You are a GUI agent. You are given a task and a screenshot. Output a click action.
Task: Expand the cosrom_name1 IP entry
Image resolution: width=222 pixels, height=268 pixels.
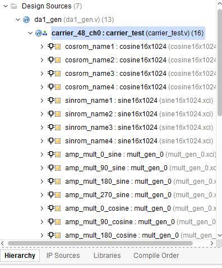coord(42,47)
